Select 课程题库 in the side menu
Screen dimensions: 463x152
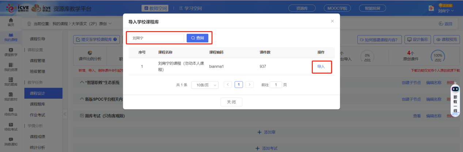click(37, 104)
